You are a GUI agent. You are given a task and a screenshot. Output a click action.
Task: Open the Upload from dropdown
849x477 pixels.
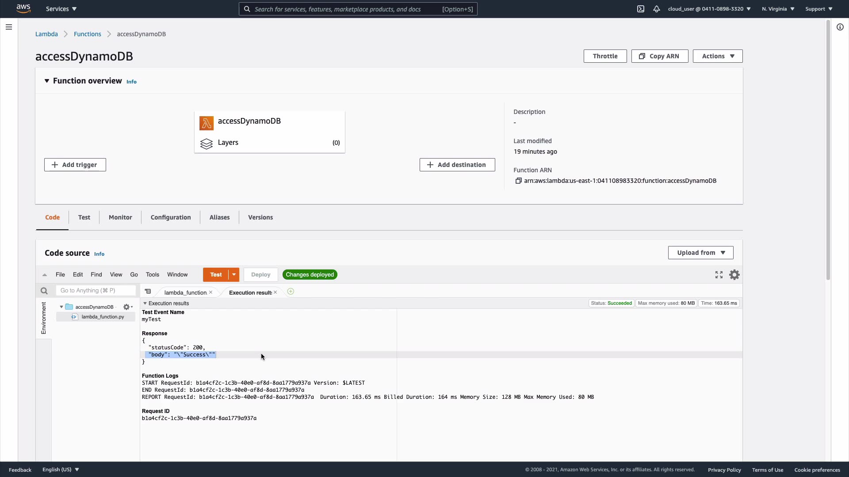(x=700, y=253)
